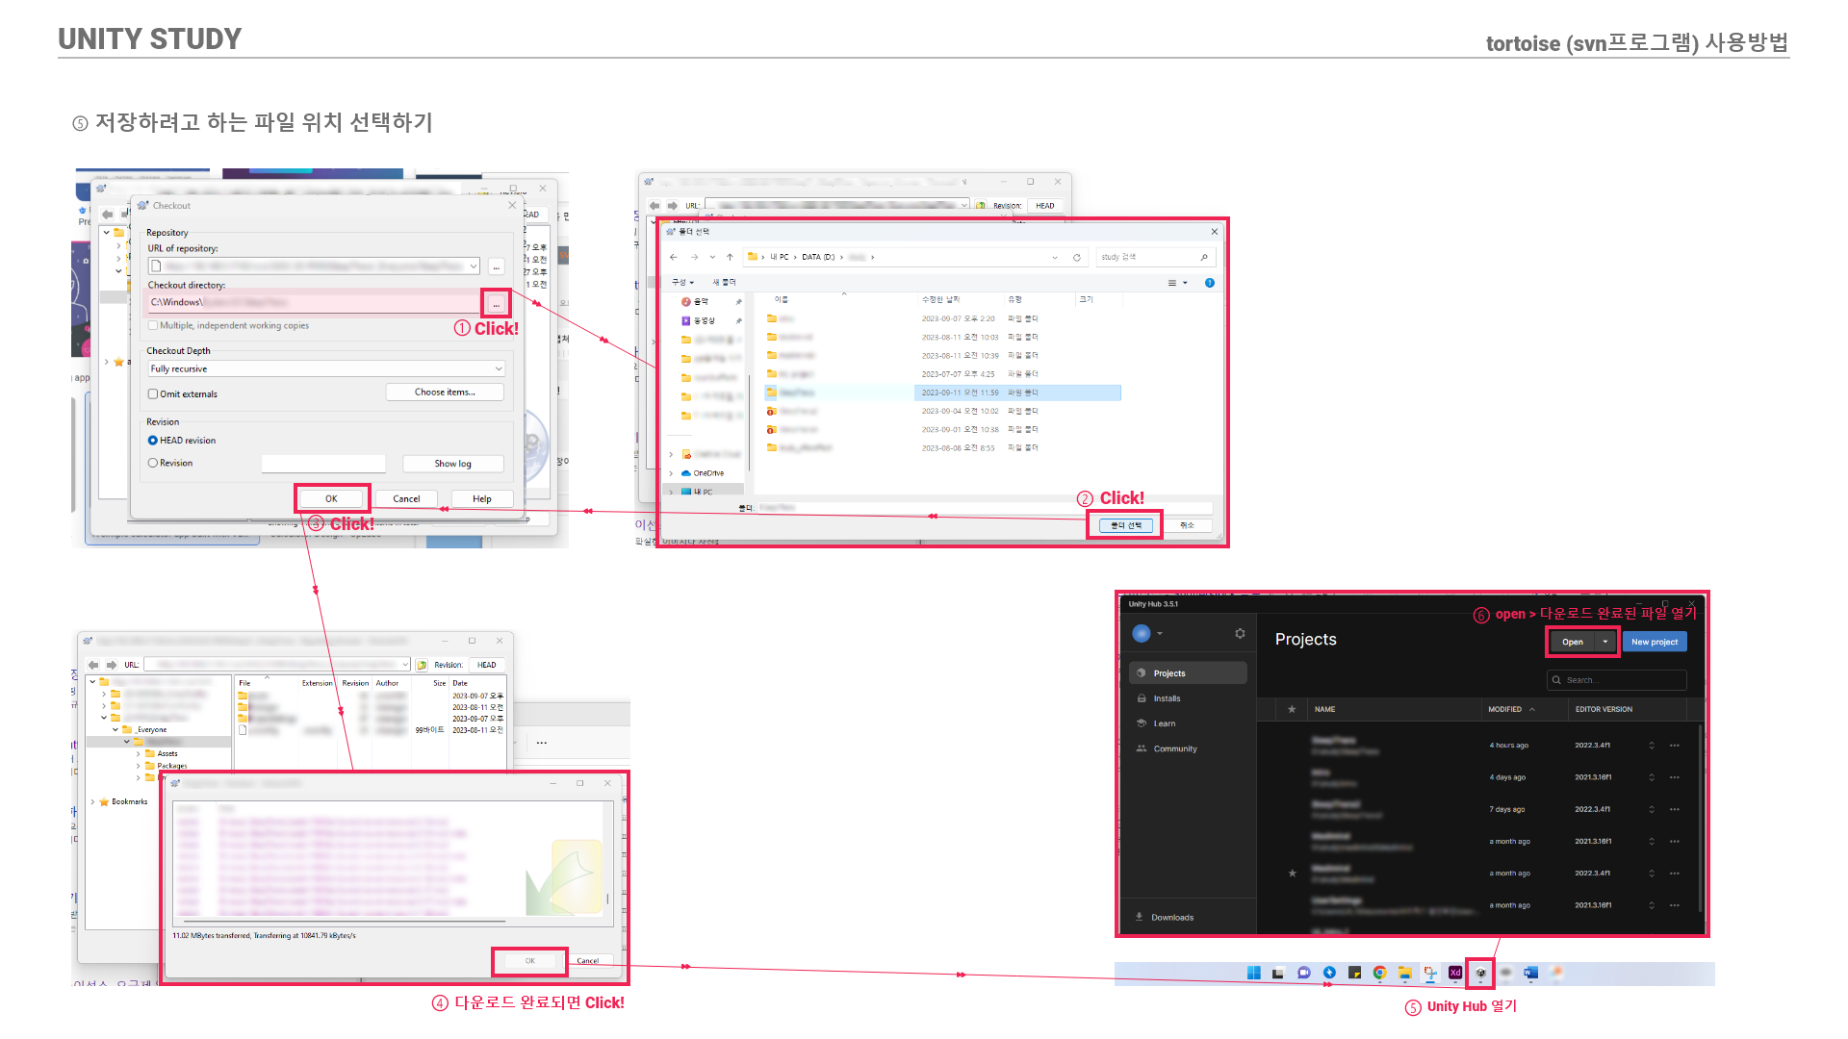Viewport: 1848px width, 1039px height.
Task: Click the New project button
Action: 1654,642
